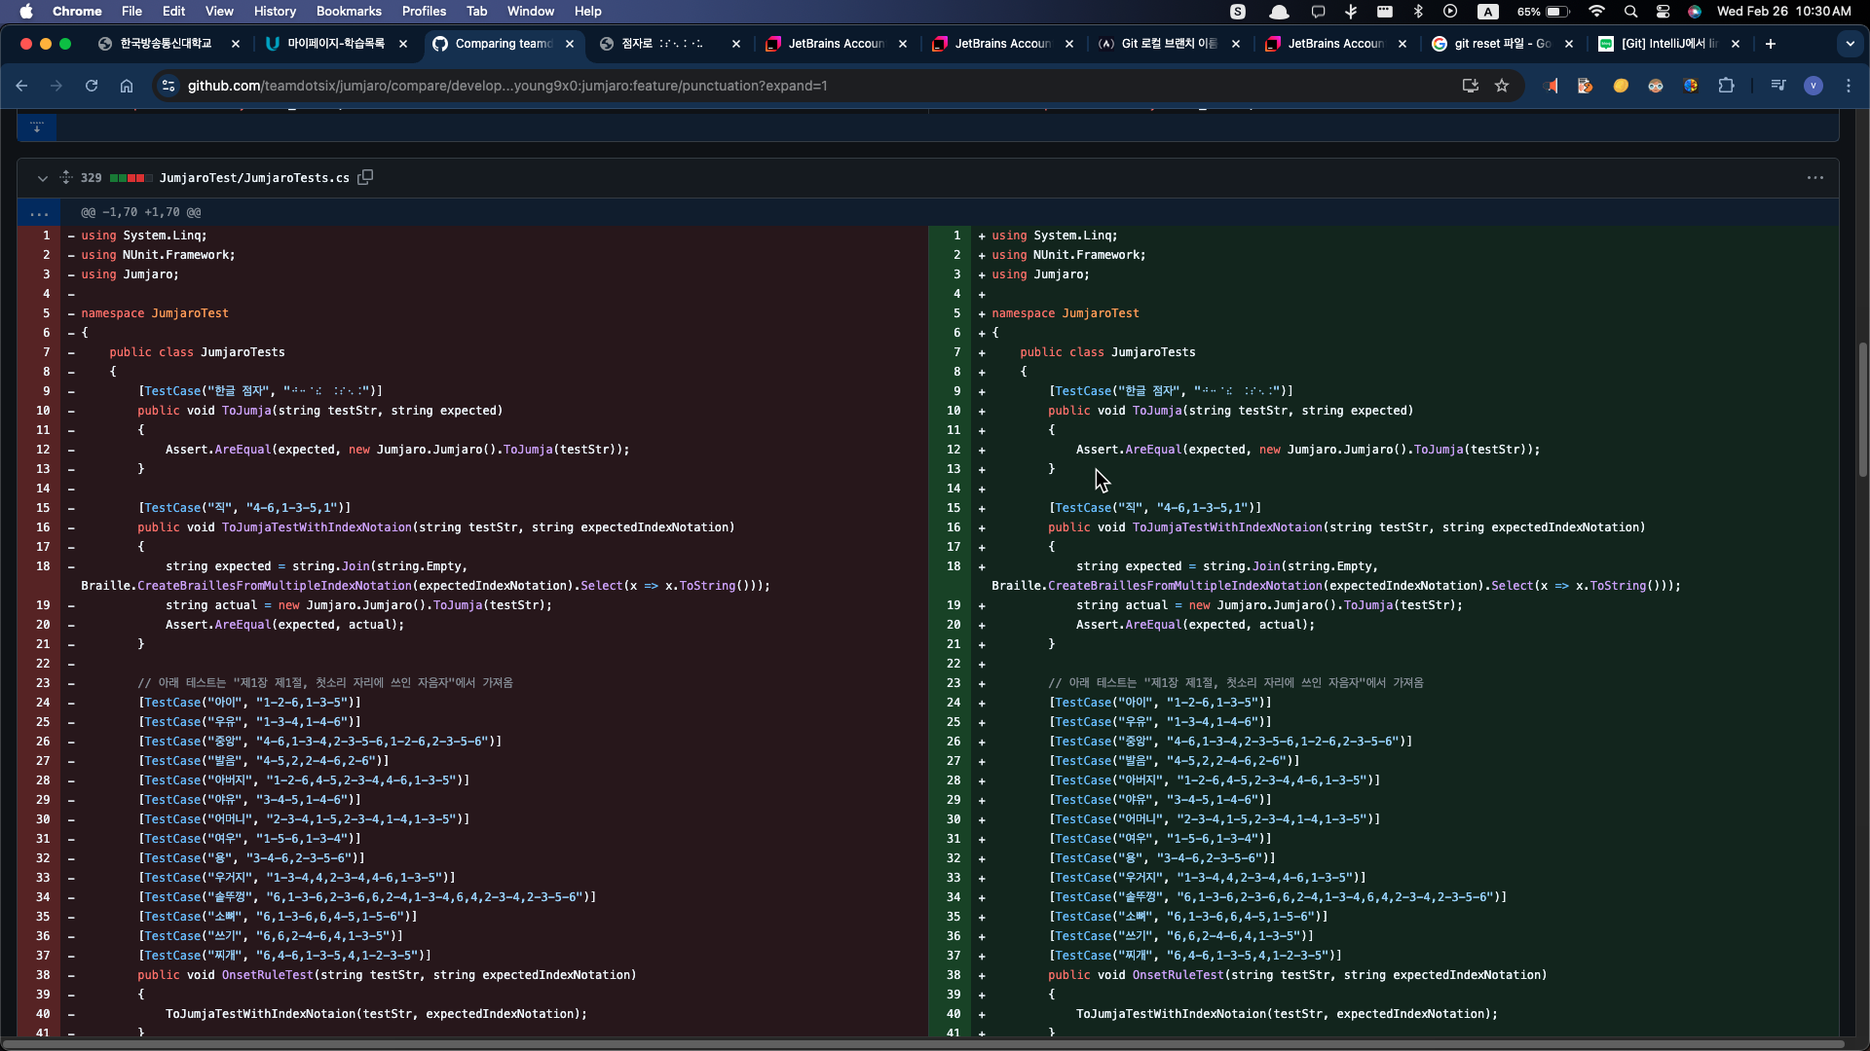Open Chrome extensions puzzle icon
This screenshot has height=1051, width=1870.
1726,86
